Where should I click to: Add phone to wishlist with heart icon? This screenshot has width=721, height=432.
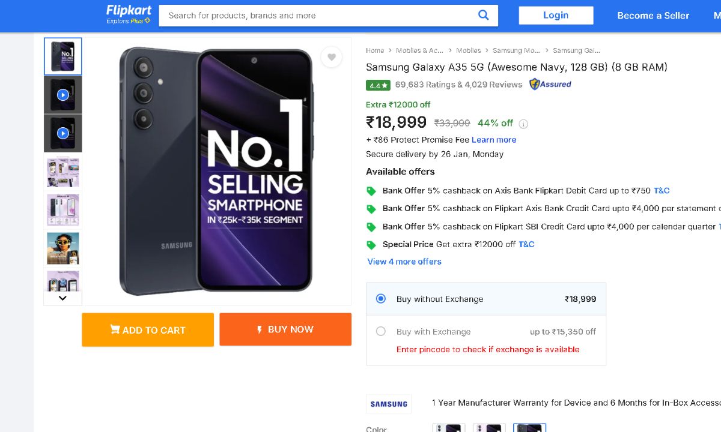(331, 57)
